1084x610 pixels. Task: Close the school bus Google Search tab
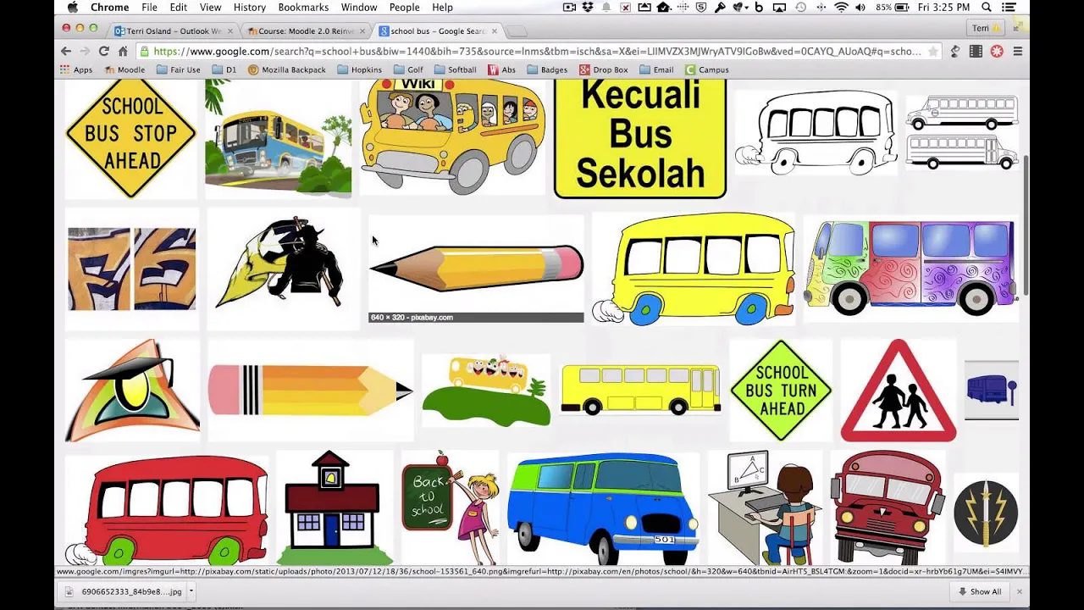coord(495,31)
